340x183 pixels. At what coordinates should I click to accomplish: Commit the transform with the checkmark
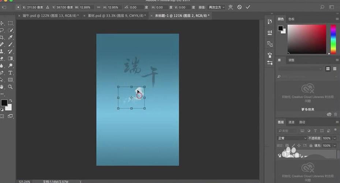coord(248,7)
